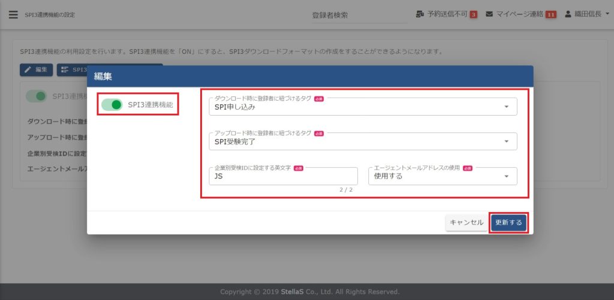Click the キャンセル button
Viewport: 614px width, 300px height.
(x=466, y=222)
